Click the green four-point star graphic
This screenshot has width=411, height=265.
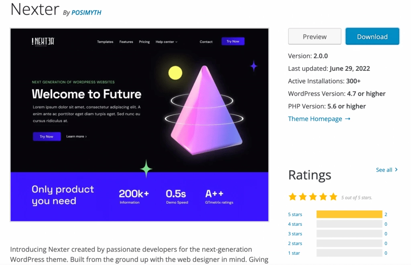[146, 169]
